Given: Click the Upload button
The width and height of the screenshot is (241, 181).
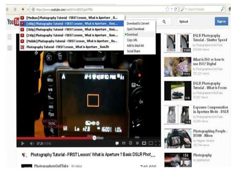Looking at the screenshot, I should click(x=184, y=22).
